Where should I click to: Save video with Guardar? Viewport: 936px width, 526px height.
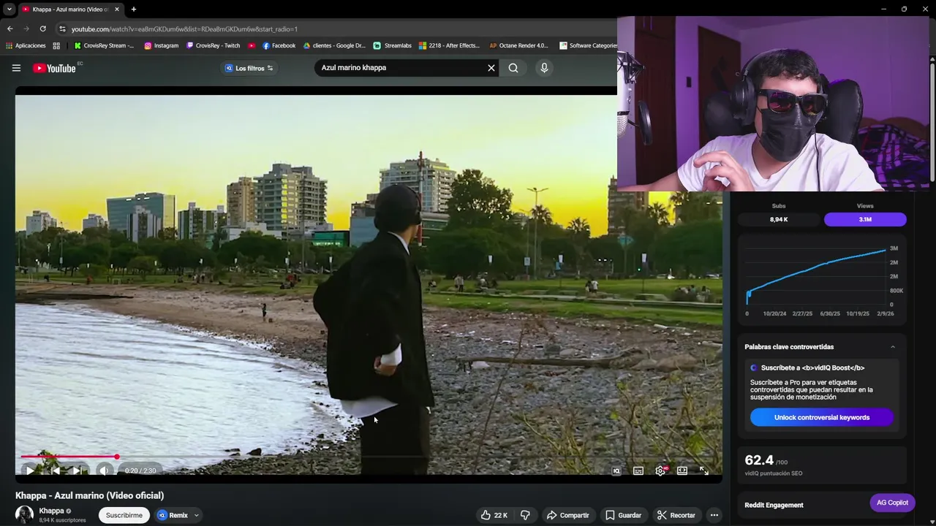click(x=623, y=515)
